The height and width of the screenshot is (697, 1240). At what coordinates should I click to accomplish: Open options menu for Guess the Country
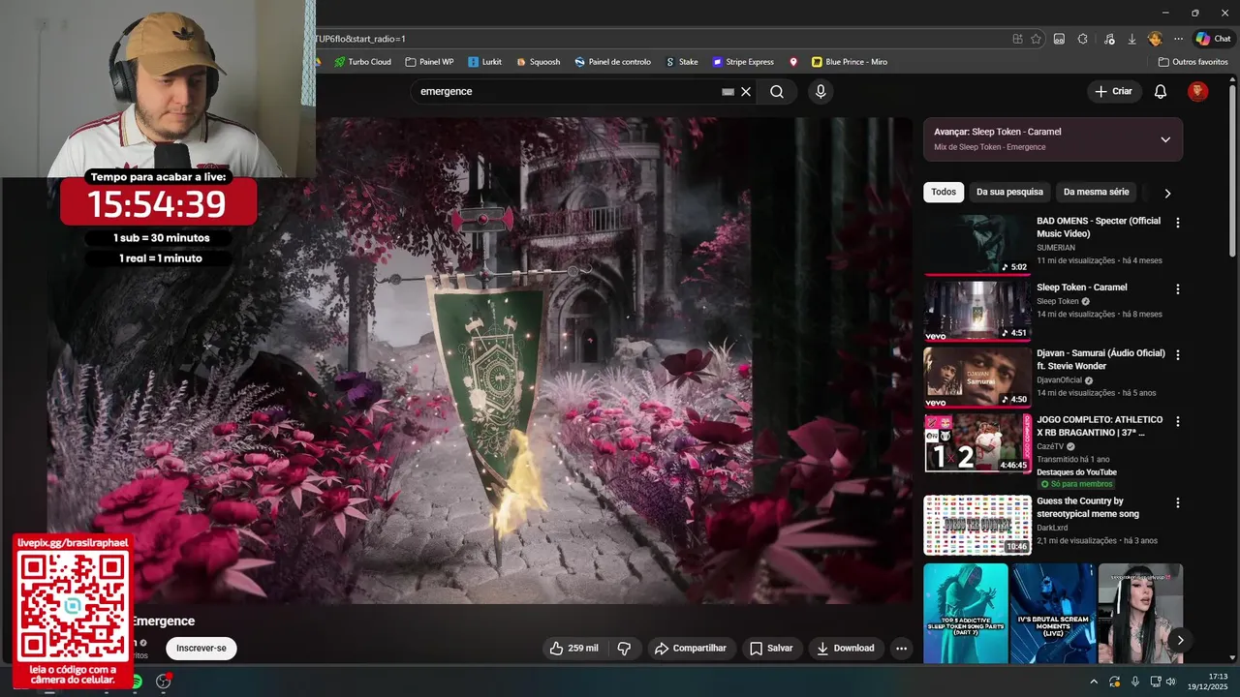[1178, 503]
